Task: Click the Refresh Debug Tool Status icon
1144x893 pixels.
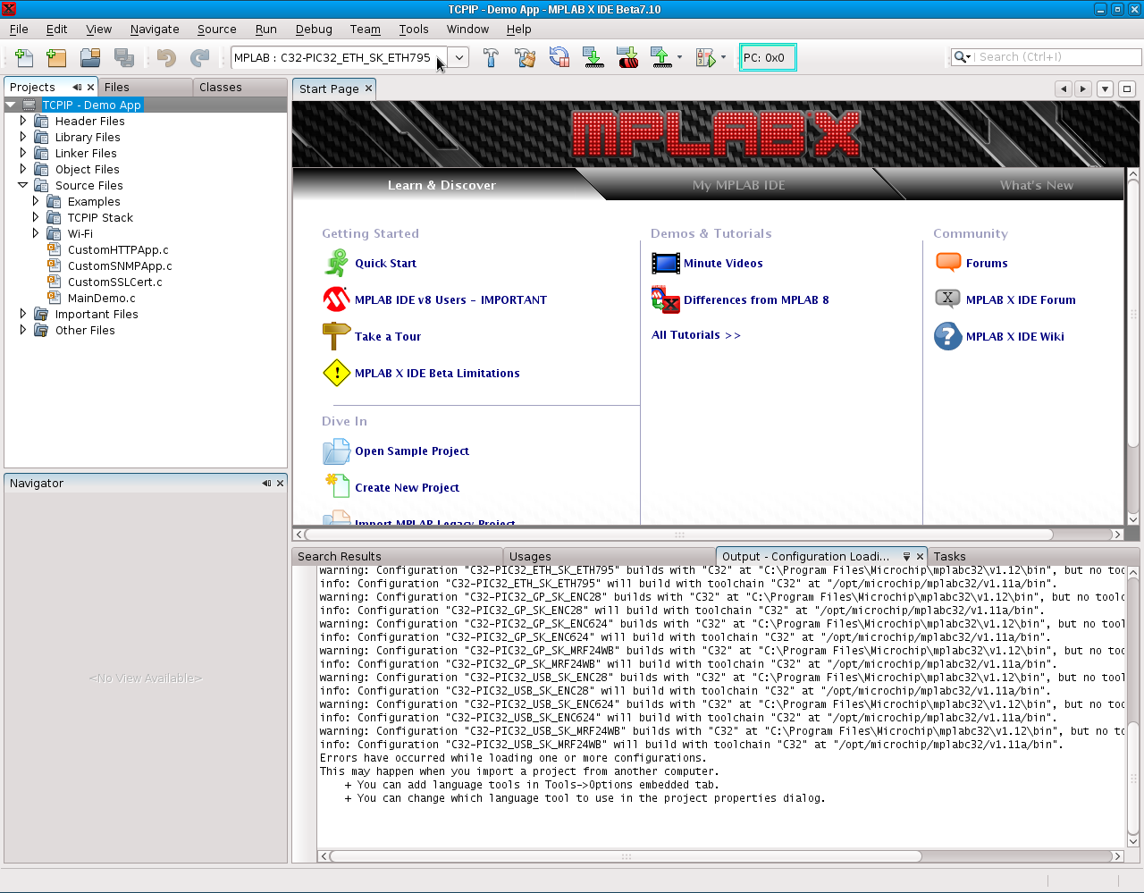Action: click(559, 58)
